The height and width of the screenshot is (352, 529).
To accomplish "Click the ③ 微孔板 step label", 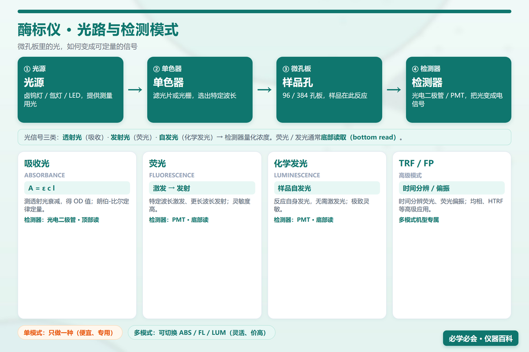I will pos(297,69).
